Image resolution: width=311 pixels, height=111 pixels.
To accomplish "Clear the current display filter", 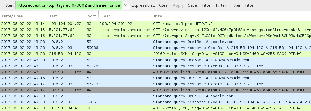I will tap(164, 5).
